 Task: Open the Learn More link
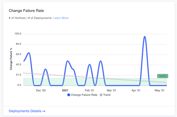61,18
